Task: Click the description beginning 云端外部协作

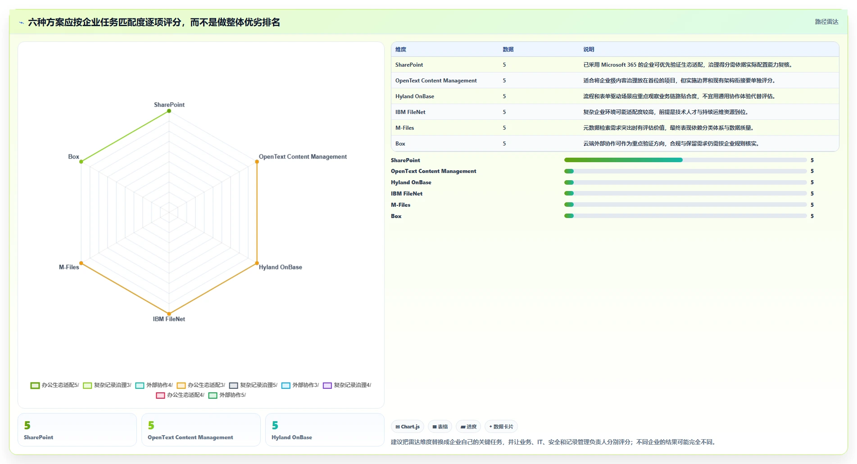Action: pos(671,144)
